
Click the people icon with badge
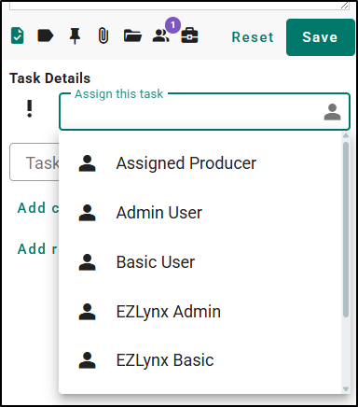point(161,35)
